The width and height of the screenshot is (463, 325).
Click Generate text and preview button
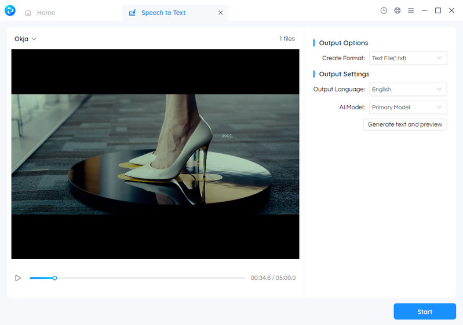405,124
